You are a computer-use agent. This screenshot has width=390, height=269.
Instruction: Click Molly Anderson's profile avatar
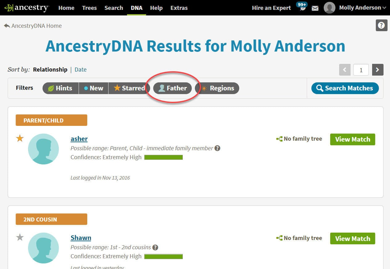click(329, 8)
